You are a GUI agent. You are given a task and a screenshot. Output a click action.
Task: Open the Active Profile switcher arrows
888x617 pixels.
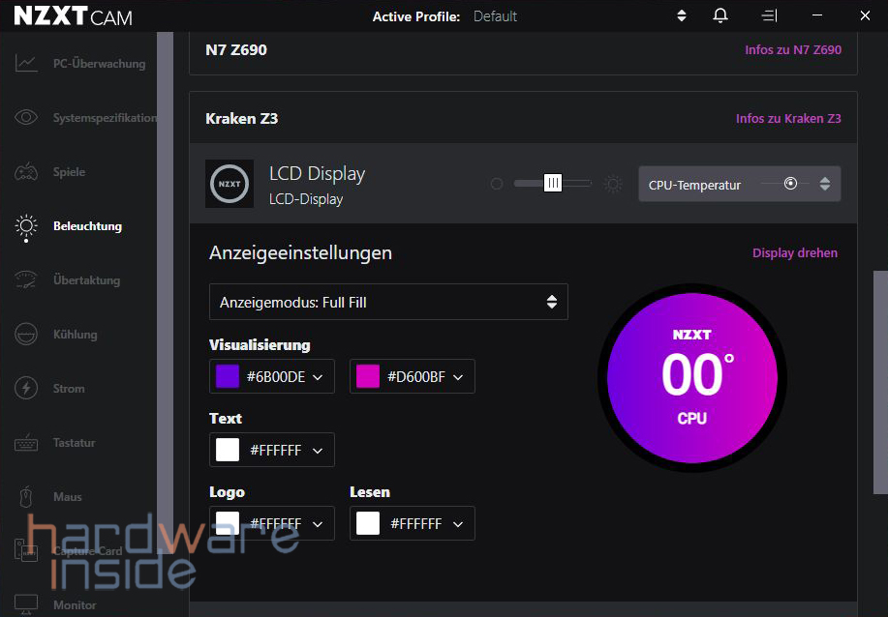click(682, 15)
